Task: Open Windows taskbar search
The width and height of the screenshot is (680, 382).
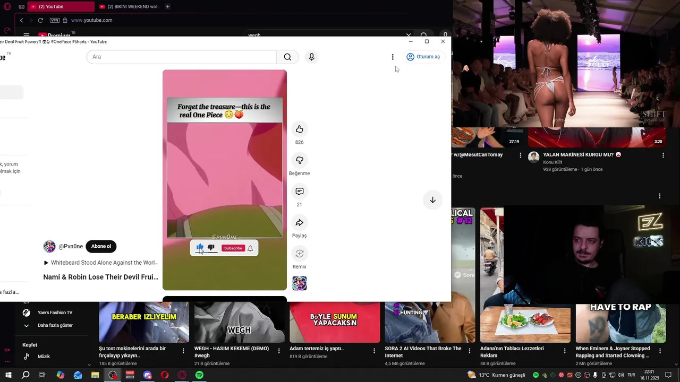Action: (25, 375)
